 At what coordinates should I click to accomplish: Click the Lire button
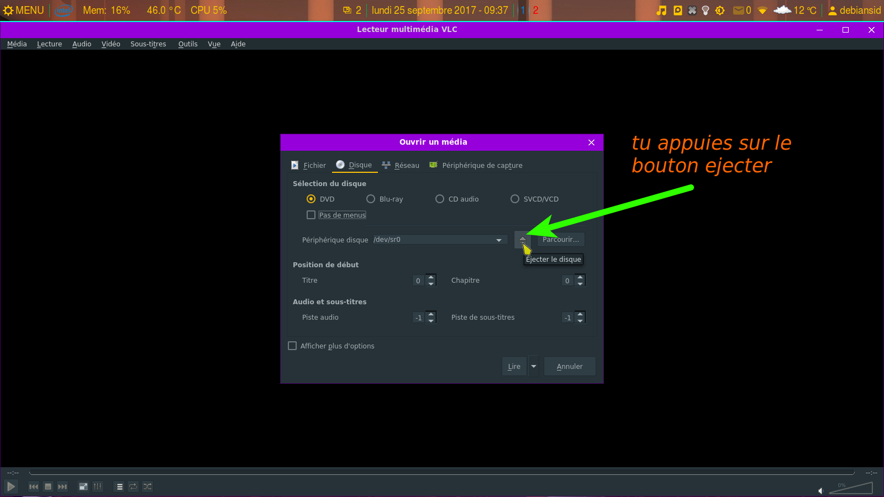(x=514, y=366)
